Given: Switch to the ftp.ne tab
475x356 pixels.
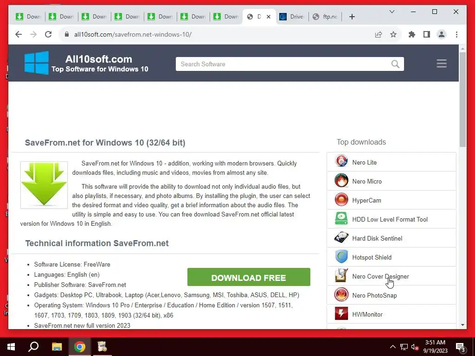Looking at the screenshot, I should click(325, 17).
